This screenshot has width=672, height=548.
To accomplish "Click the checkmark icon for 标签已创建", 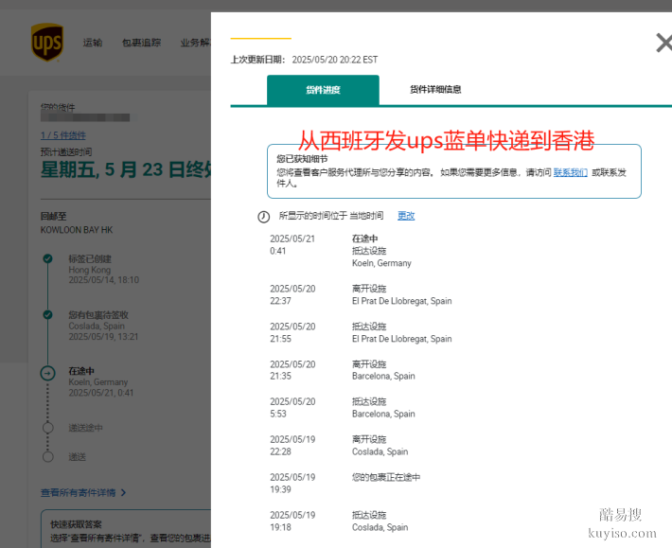I will click(x=47, y=258).
